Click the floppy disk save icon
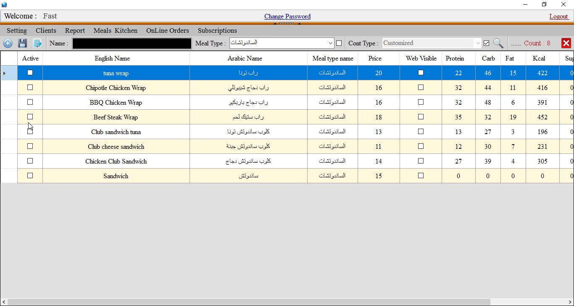 click(x=22, y=43)
